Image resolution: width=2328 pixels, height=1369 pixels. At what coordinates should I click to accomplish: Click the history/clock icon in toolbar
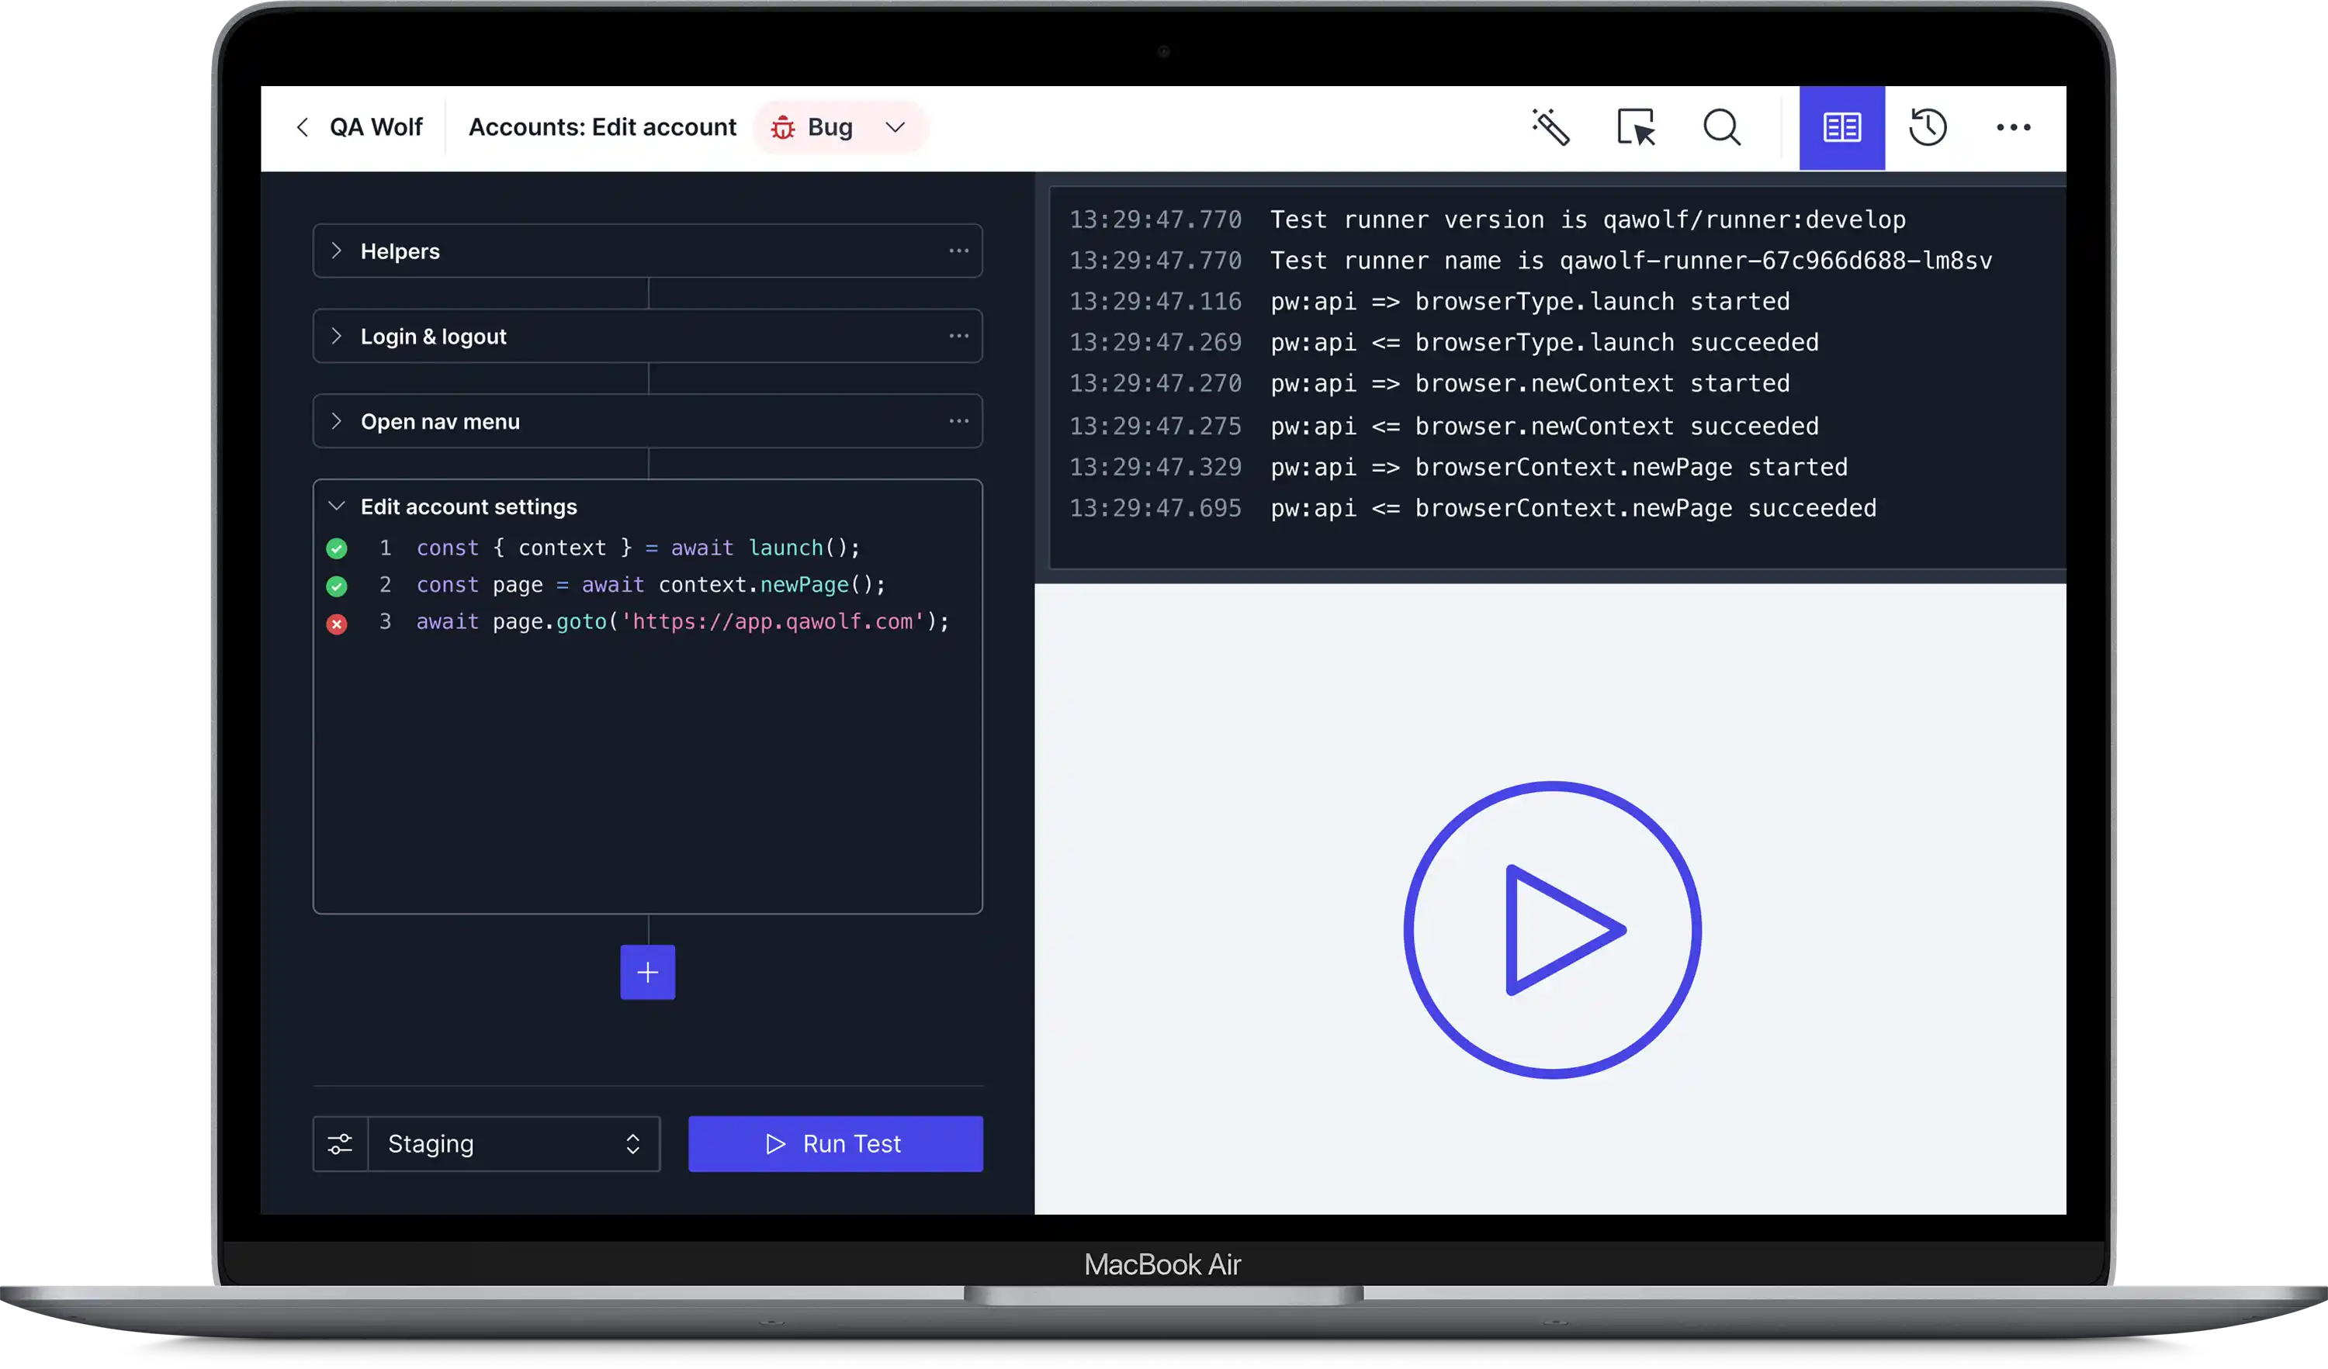[1928, 127]
